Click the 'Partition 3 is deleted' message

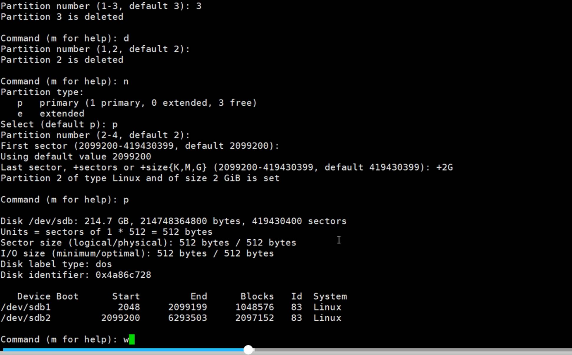(x=62, y=17)
